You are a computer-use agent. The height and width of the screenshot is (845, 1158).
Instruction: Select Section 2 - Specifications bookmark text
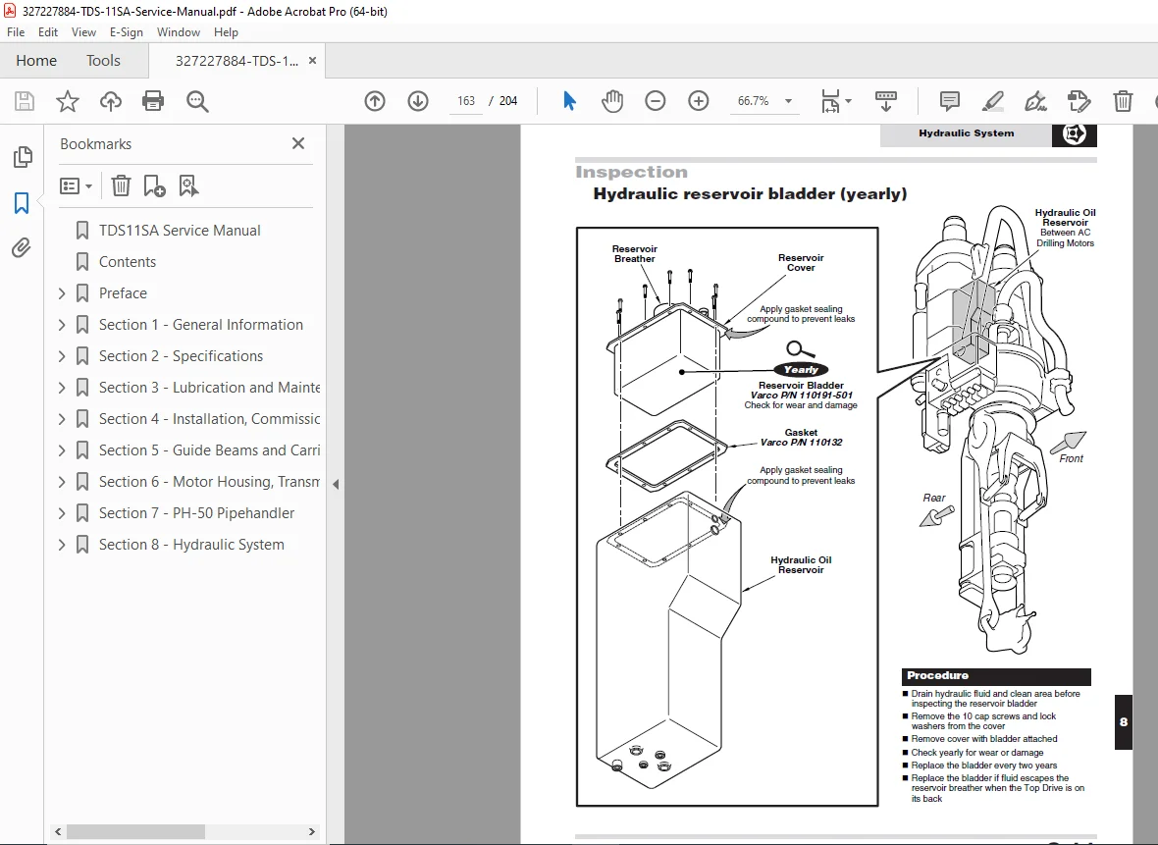(181, 356)
